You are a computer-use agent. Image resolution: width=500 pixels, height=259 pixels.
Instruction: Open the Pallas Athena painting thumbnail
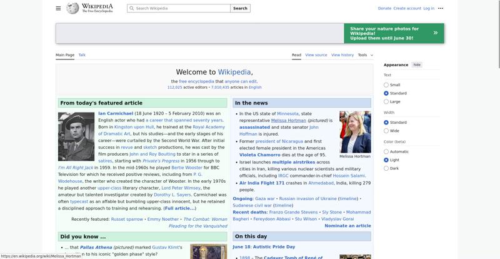coord(209,251)
